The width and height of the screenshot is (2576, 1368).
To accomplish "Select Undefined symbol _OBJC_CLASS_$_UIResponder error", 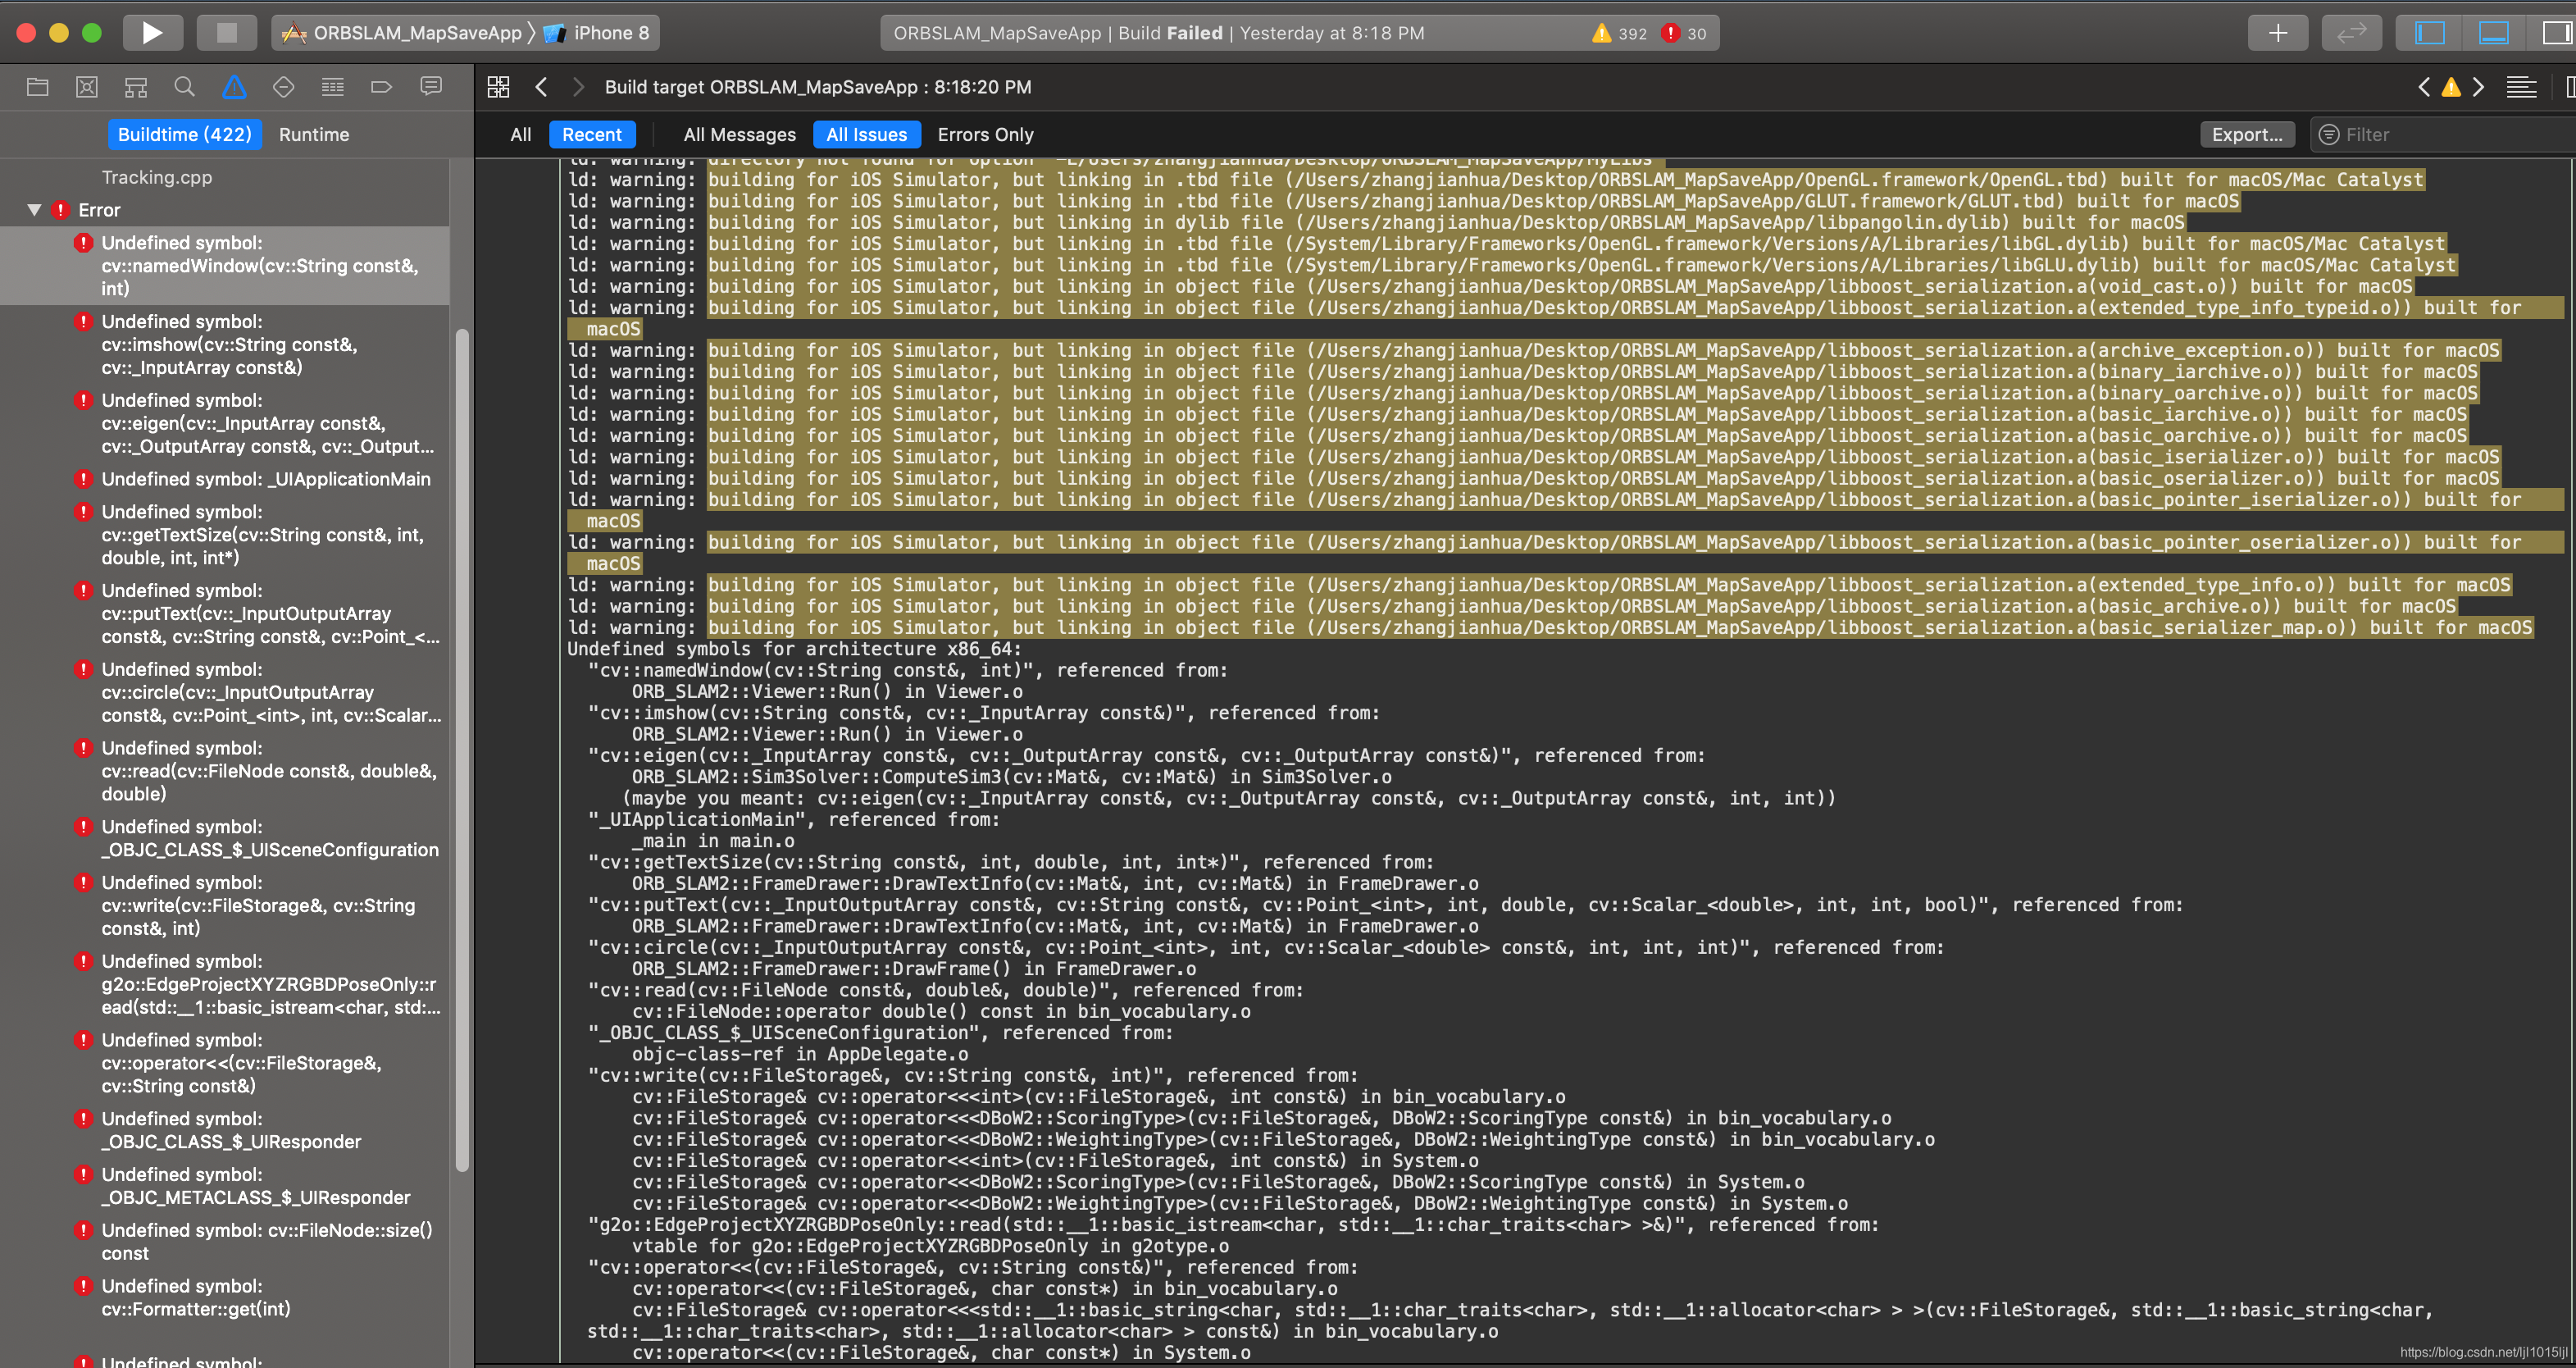I will pyautogui.click(x=225, y=1130).
